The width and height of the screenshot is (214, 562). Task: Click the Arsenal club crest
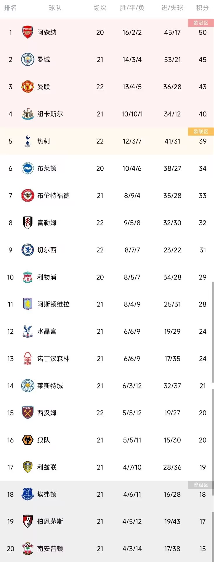point(28,32)
